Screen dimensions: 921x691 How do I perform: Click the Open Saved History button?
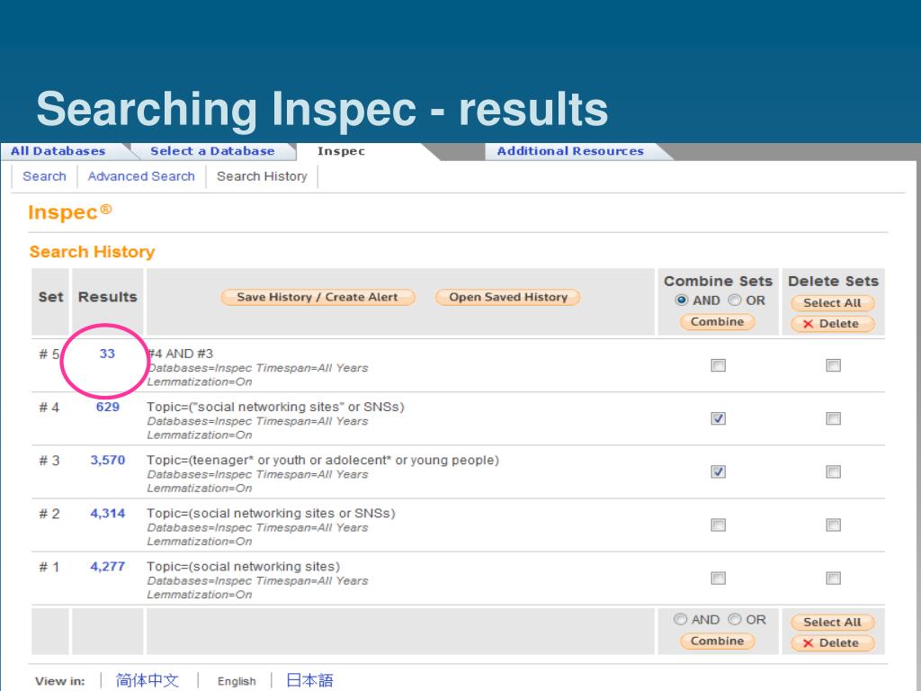(x=508, y=297)
